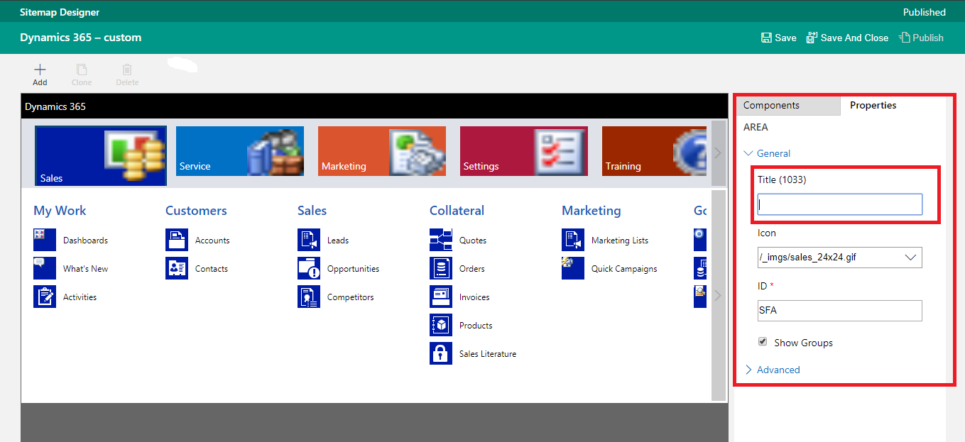Click the Title (1033) input field

click(x=840, y=204)
